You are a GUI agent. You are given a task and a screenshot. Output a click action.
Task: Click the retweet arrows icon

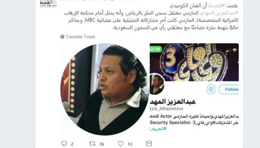92,144
